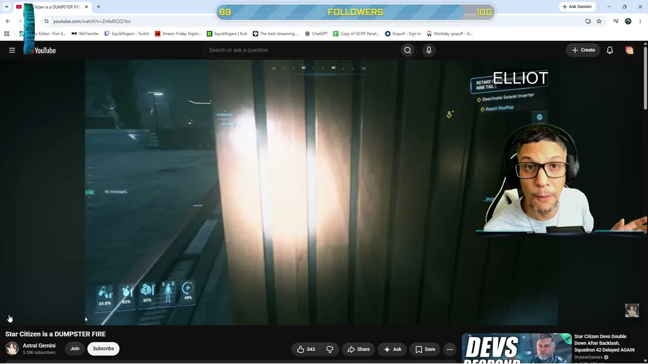Open the SquibRogers | Kick bookmark

coord(227,34)
